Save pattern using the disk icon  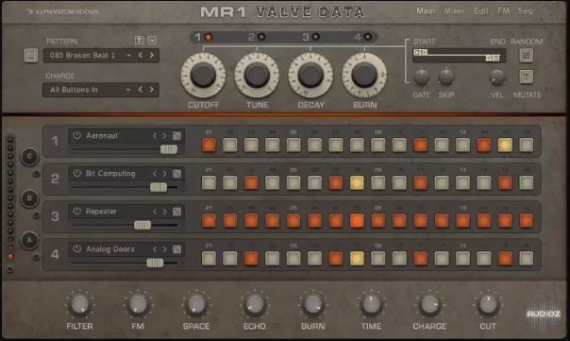point(139,40)
